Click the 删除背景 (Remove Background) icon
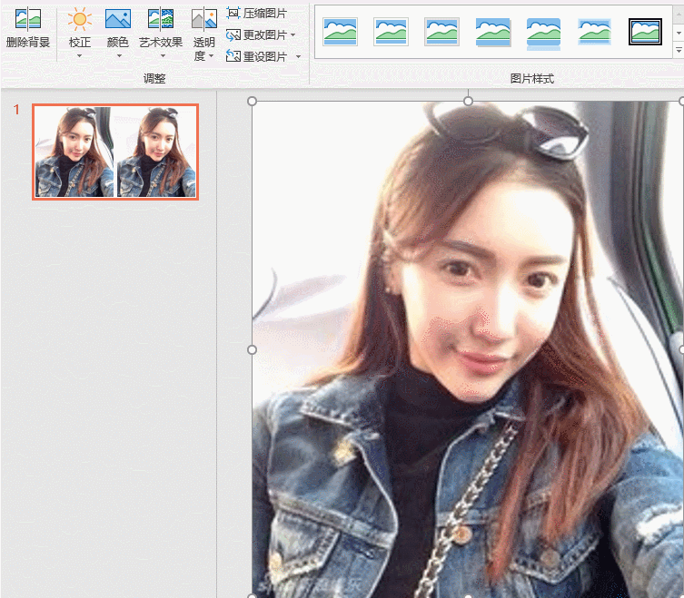Viewport: 684px width, 598px height. [27, 20]
